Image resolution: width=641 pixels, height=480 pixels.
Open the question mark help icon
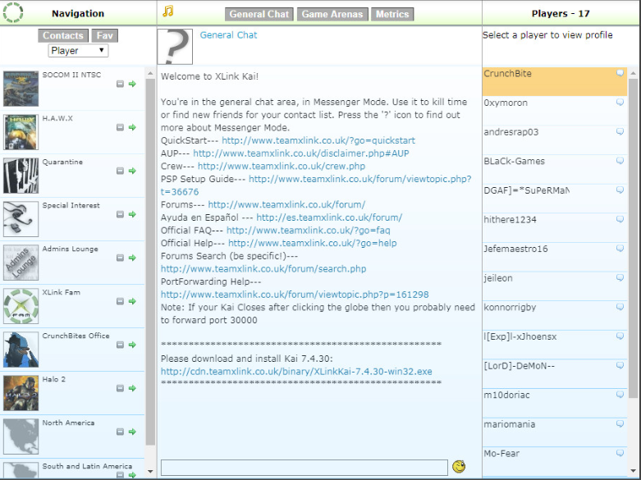175,47
